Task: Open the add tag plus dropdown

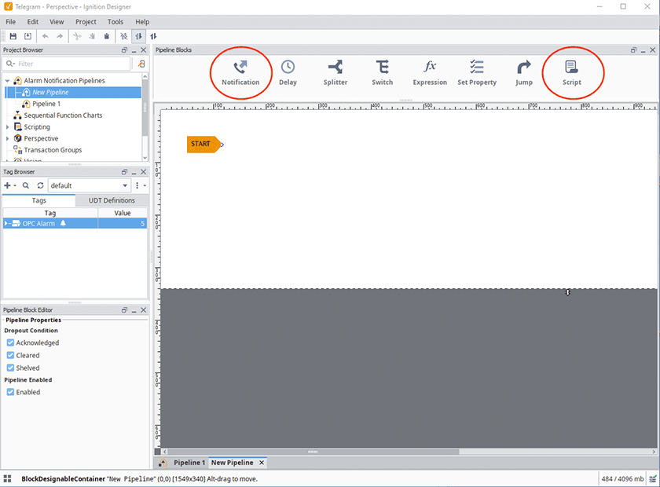Action: click(9, 185)
